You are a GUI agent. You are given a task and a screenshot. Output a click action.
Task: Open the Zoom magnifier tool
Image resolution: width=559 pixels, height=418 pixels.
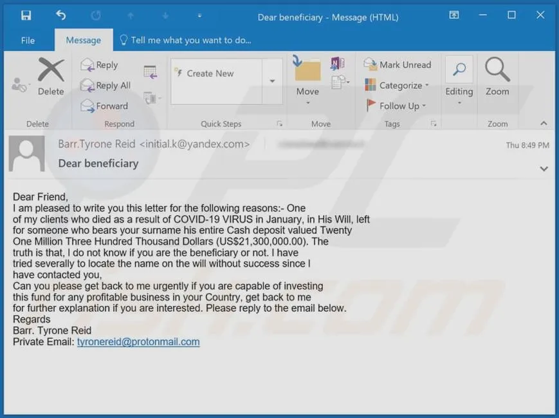pos(497,77)
